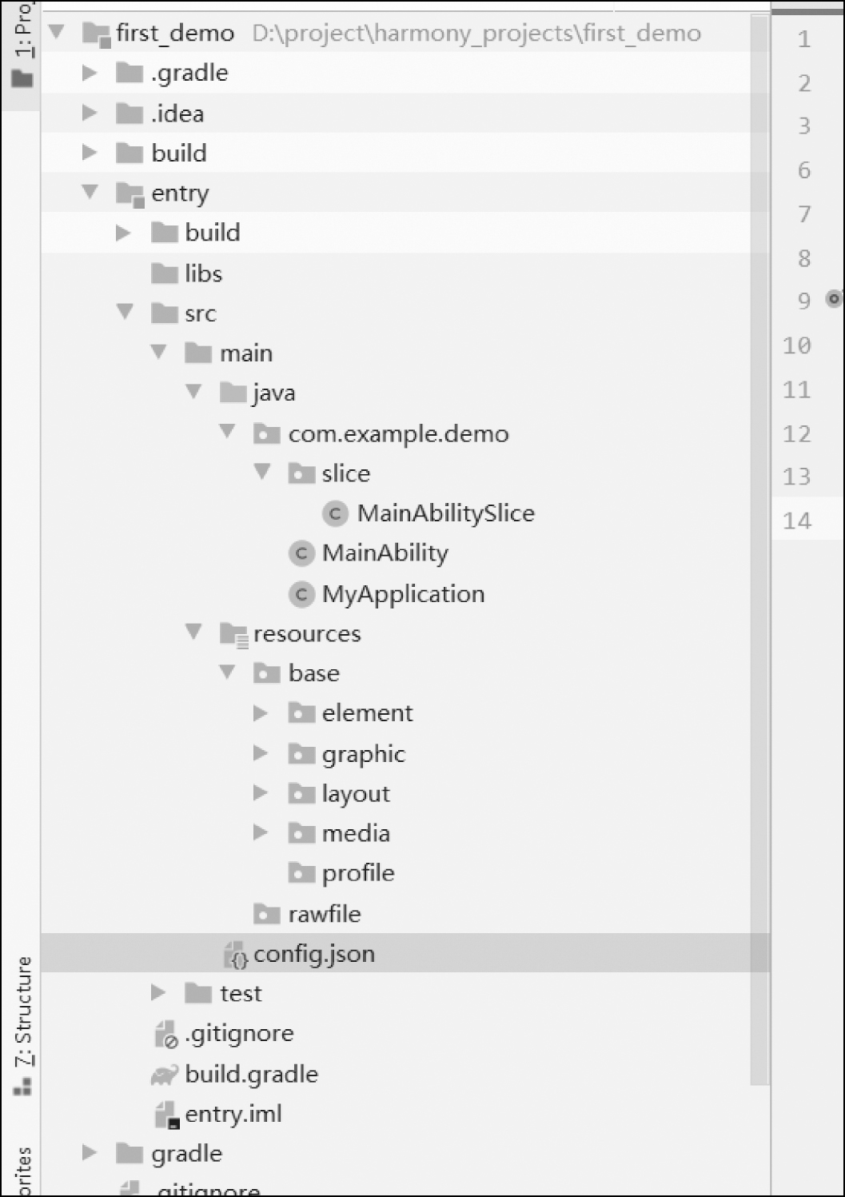Viewport: 845px width, 1197px height.
Task: Expand the test folder
Action: point(158,993)
